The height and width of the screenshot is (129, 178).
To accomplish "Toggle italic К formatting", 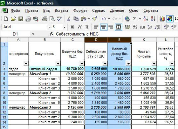I will pos(80,27).
